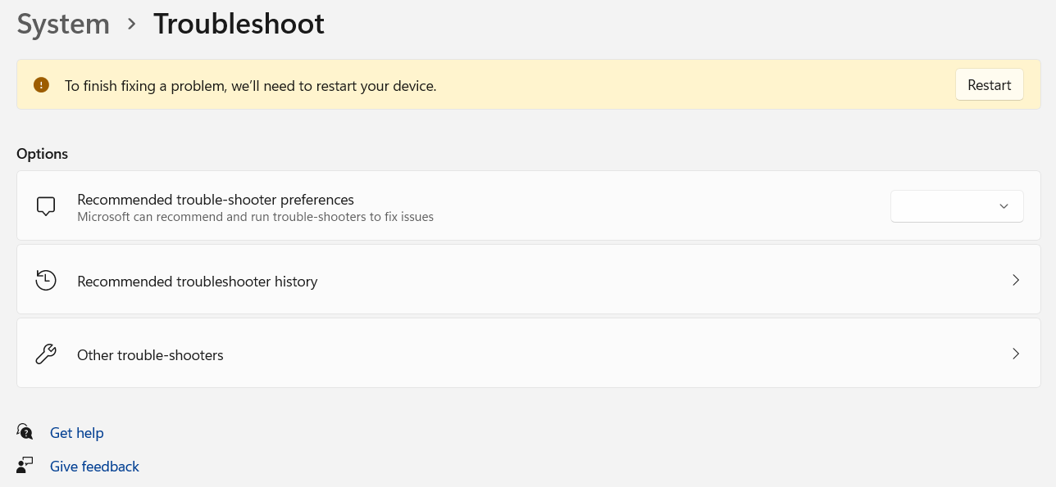Click the Get help headset icon

click(25, 432)
